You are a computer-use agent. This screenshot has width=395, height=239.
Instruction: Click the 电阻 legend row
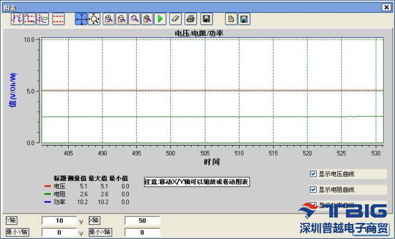pyautogui.click(x=87, y=194)
